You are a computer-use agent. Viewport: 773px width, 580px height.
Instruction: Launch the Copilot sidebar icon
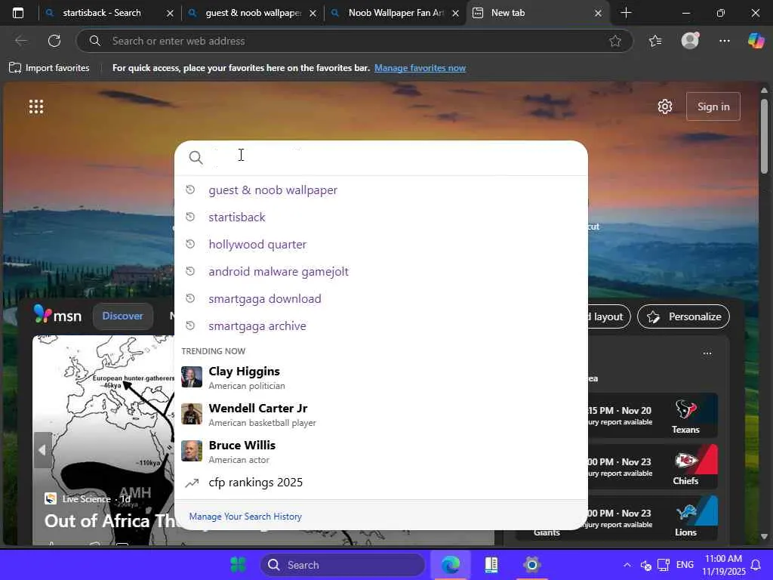tap(756, 41)
